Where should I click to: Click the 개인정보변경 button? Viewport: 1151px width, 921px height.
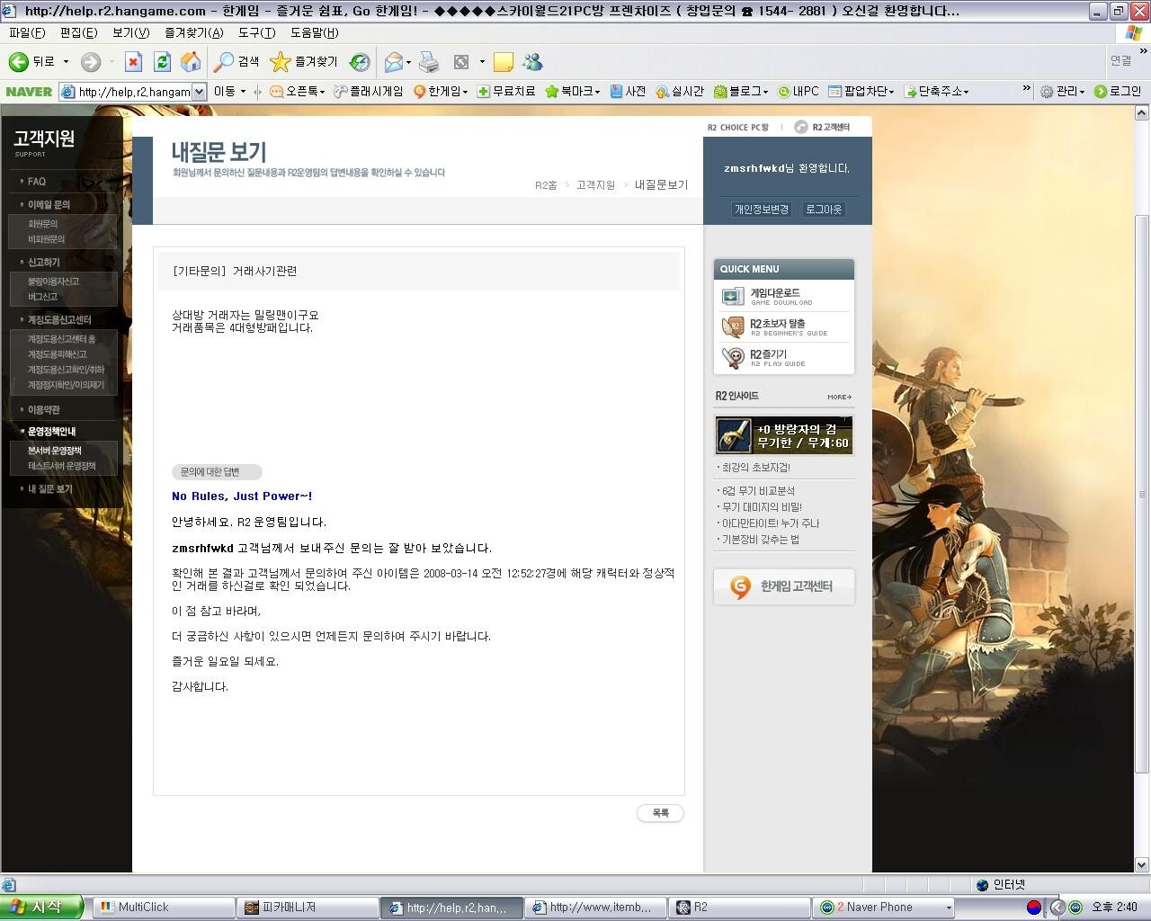[x=762, y=209]
